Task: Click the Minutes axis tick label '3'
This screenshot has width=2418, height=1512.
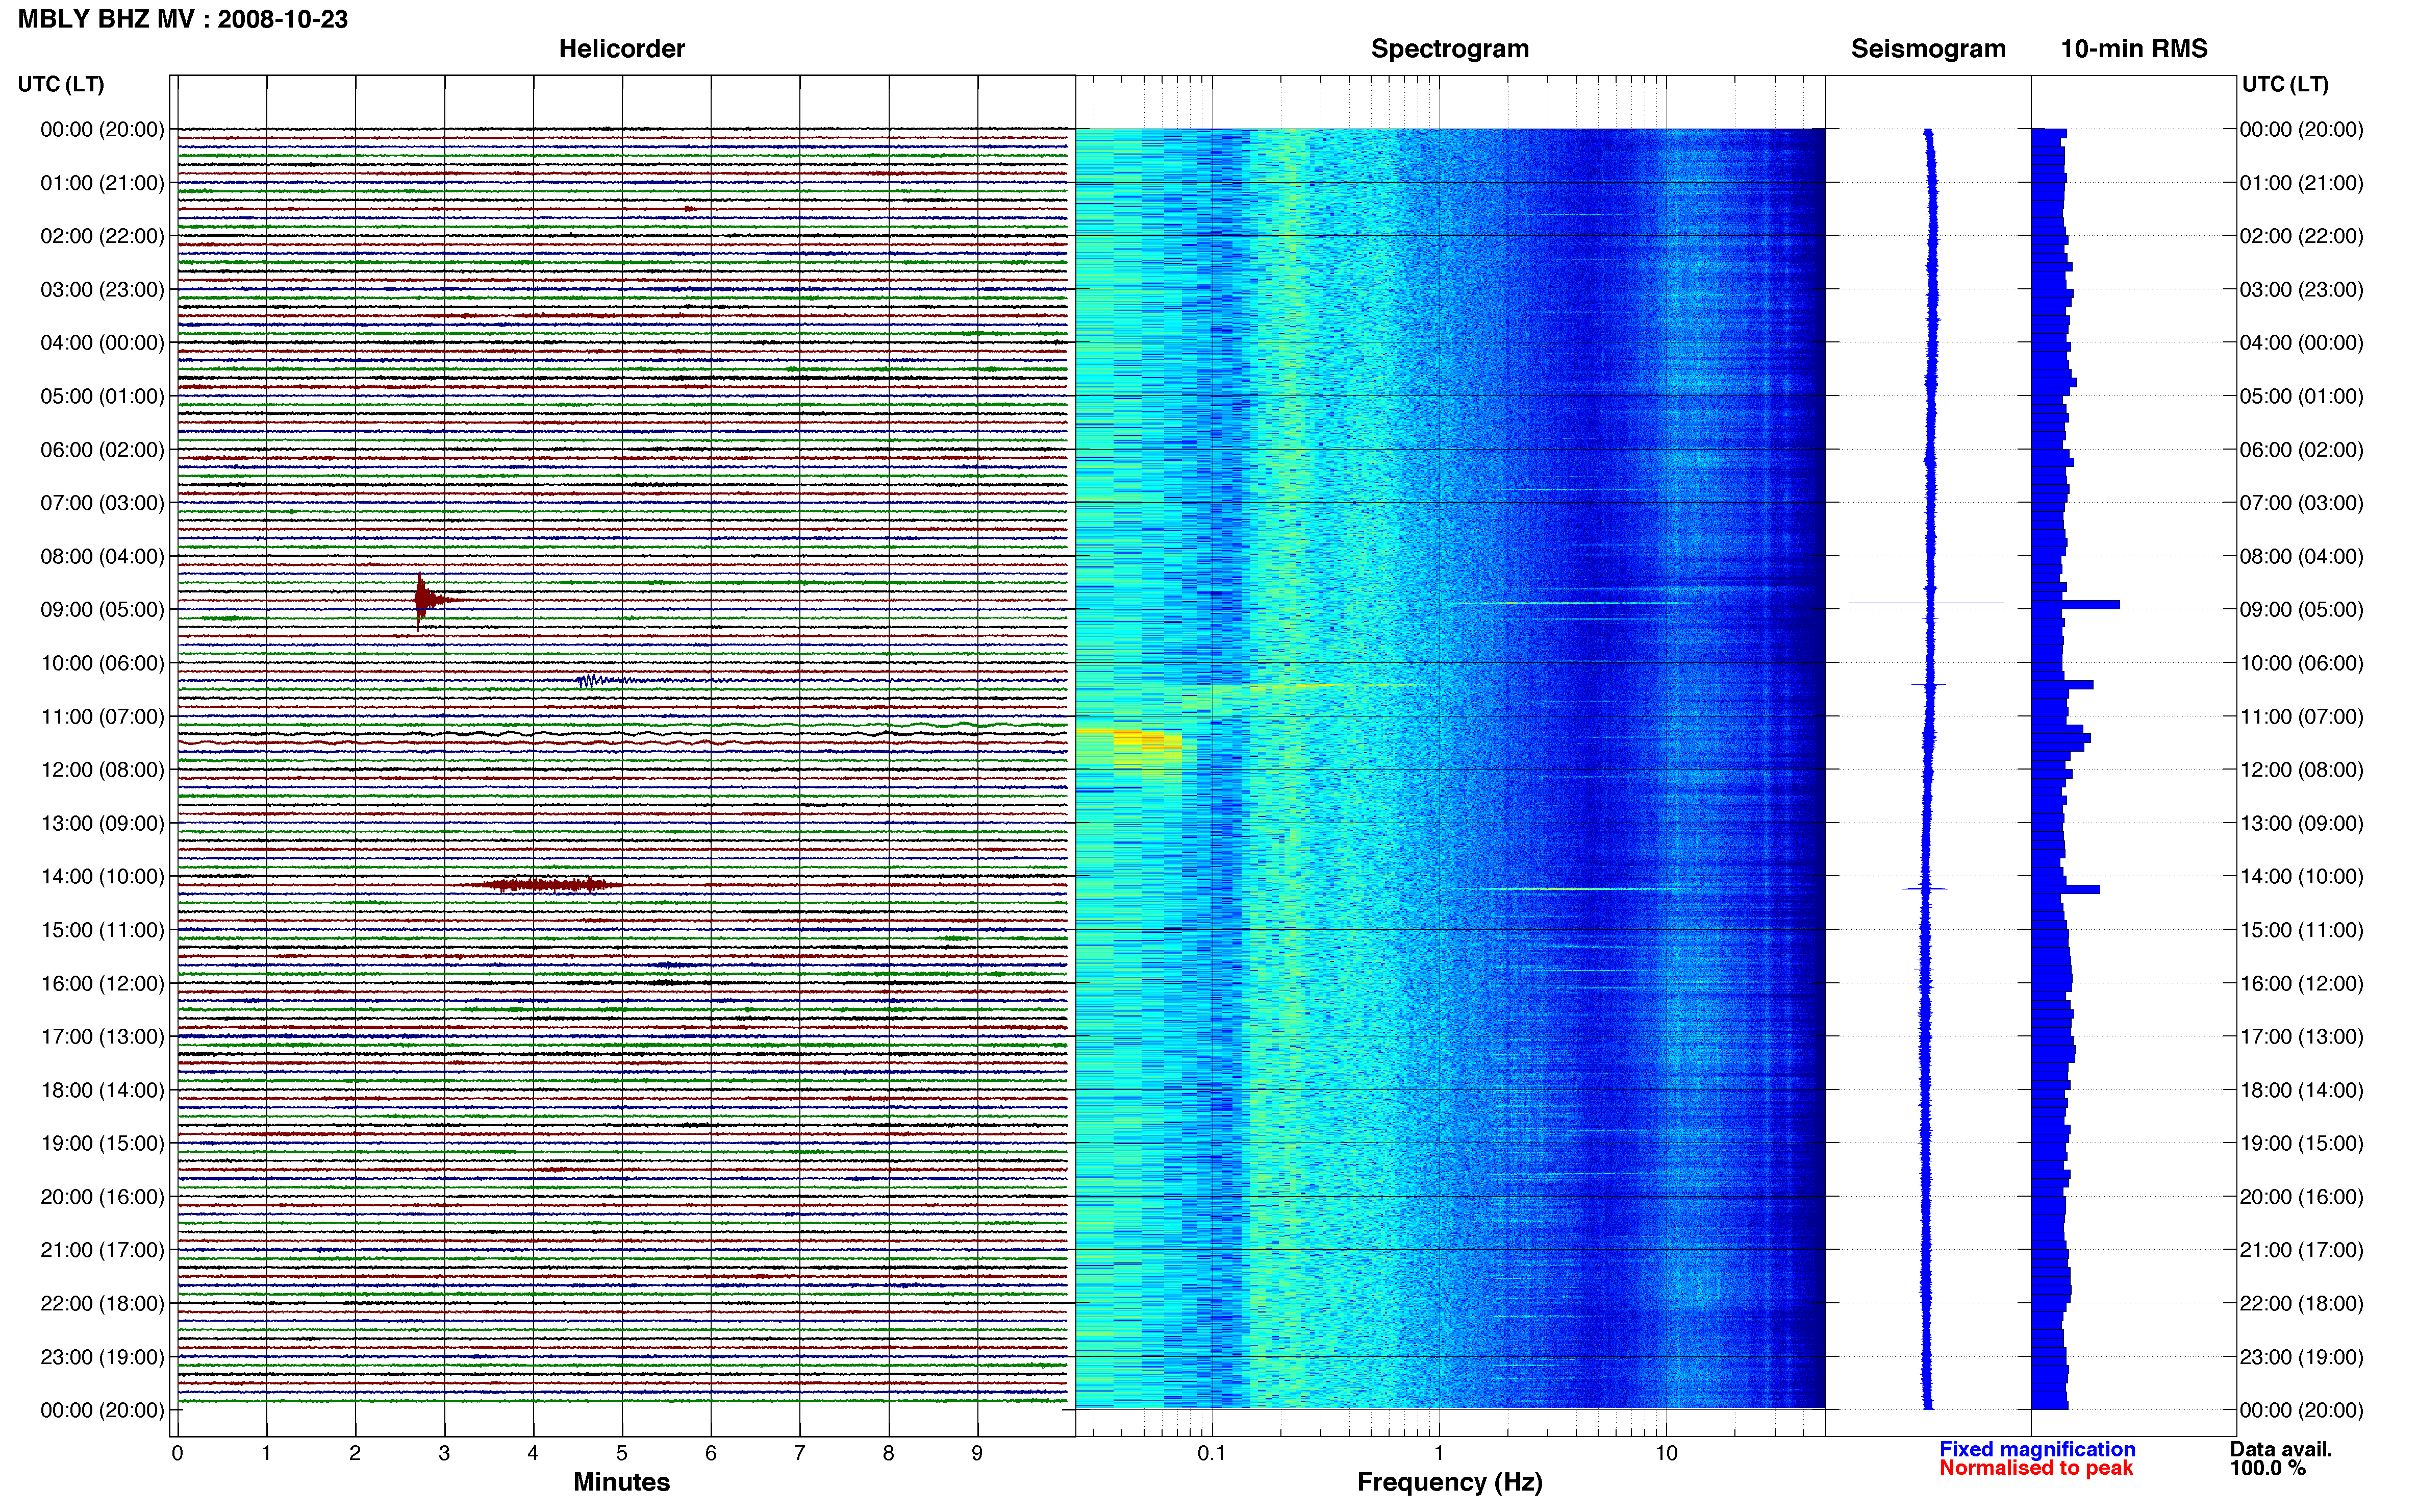Action: pos(444,1453)
